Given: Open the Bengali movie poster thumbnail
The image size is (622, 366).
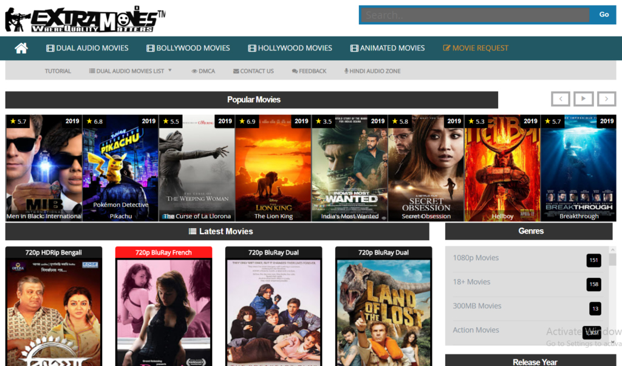Looking at the screenshot, I should pos(53,312).
